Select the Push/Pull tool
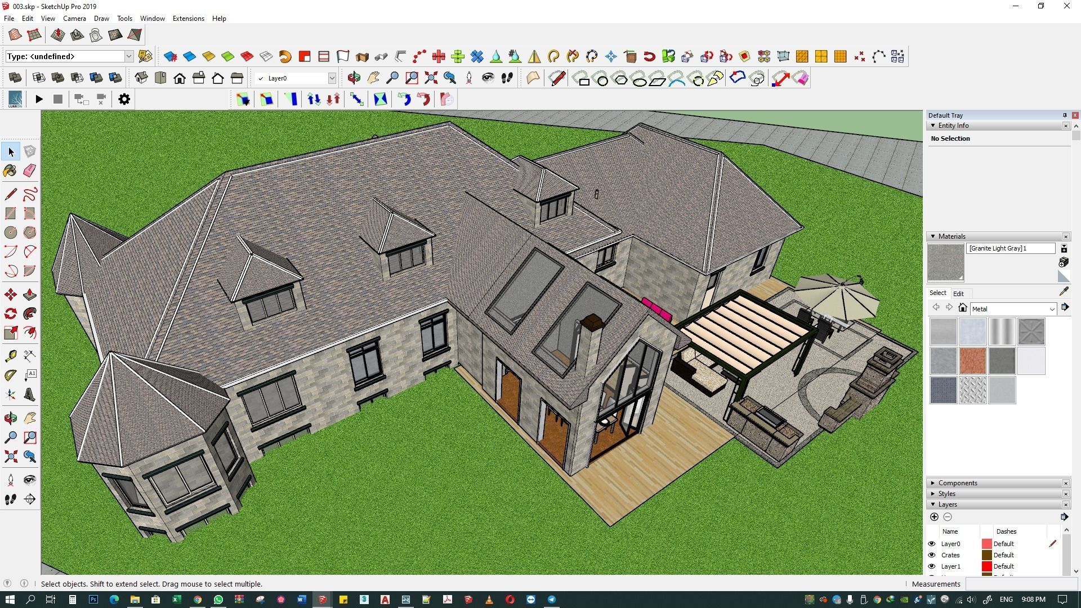Viewport: 1081px width, 608px height. click(x=30, y=294)
